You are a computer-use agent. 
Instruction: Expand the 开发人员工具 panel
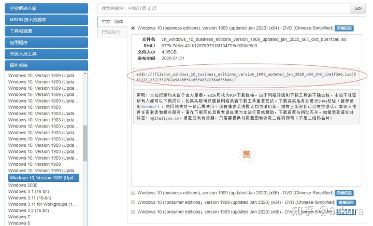47,54
